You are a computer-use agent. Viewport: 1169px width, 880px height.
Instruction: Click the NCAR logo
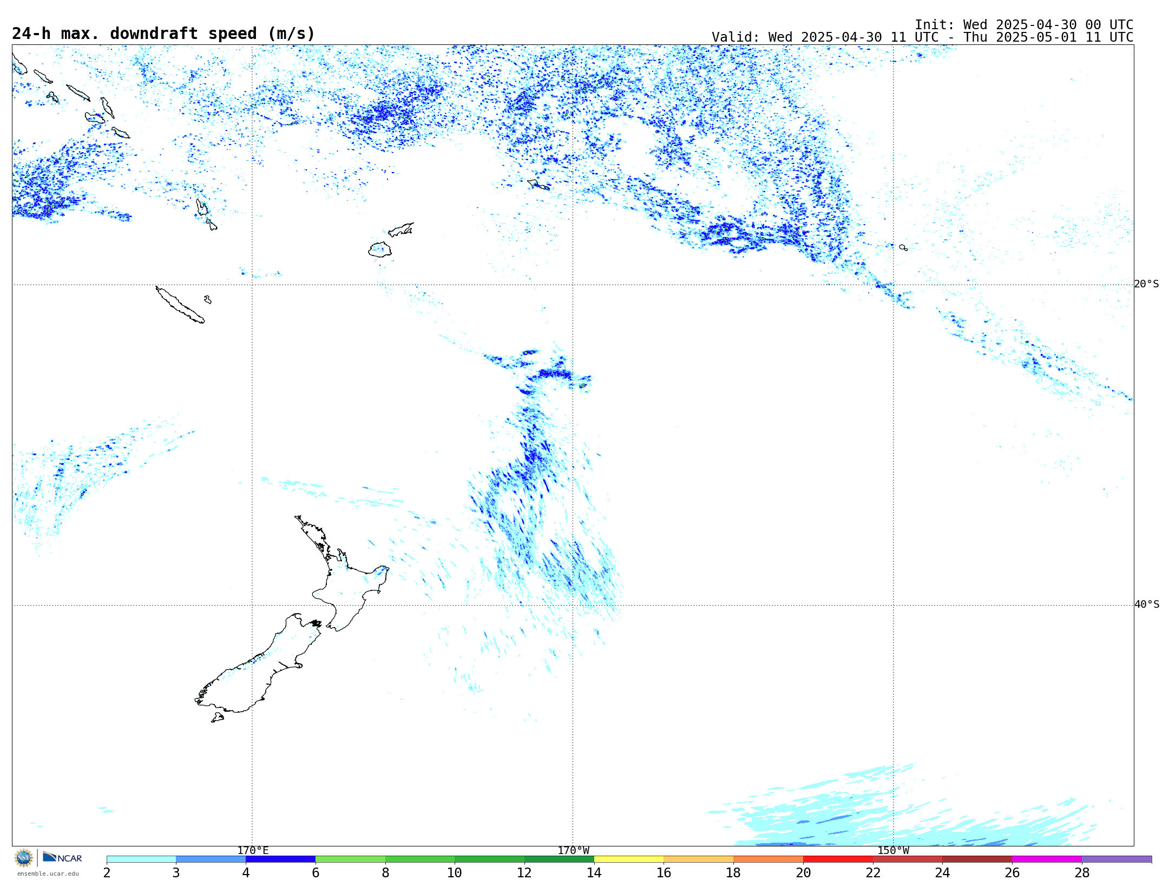(x=62, y=857)
